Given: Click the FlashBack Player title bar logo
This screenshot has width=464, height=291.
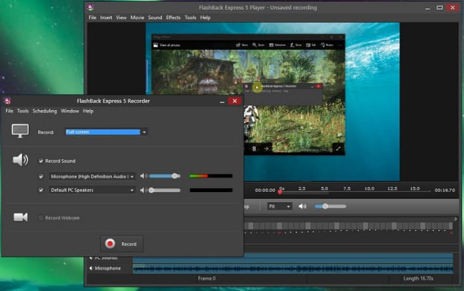Looking at the screenshot, I should point(89,7).
